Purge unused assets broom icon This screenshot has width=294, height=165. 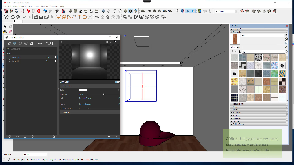tap(54, 136)
